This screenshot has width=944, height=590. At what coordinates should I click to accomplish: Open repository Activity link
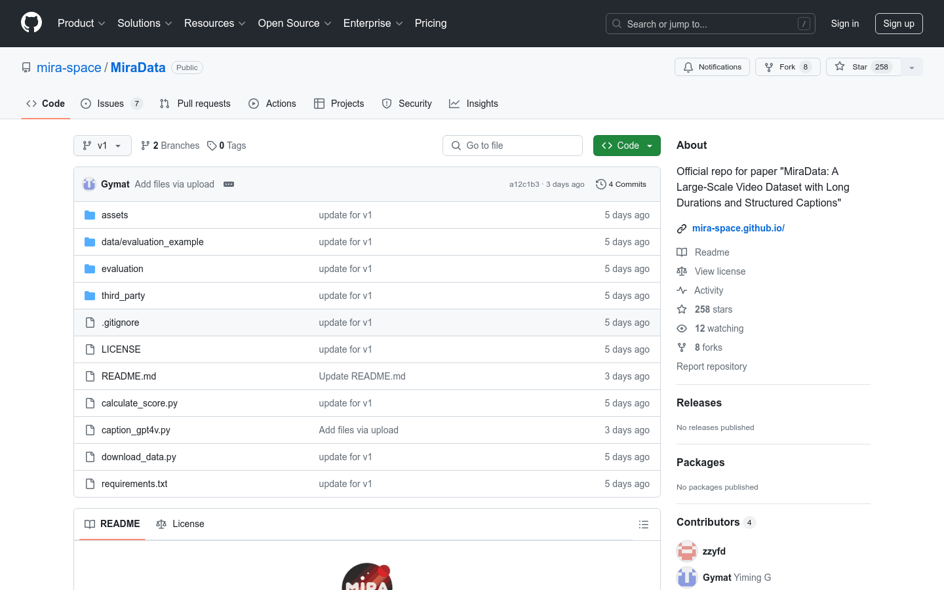(700, 290)
